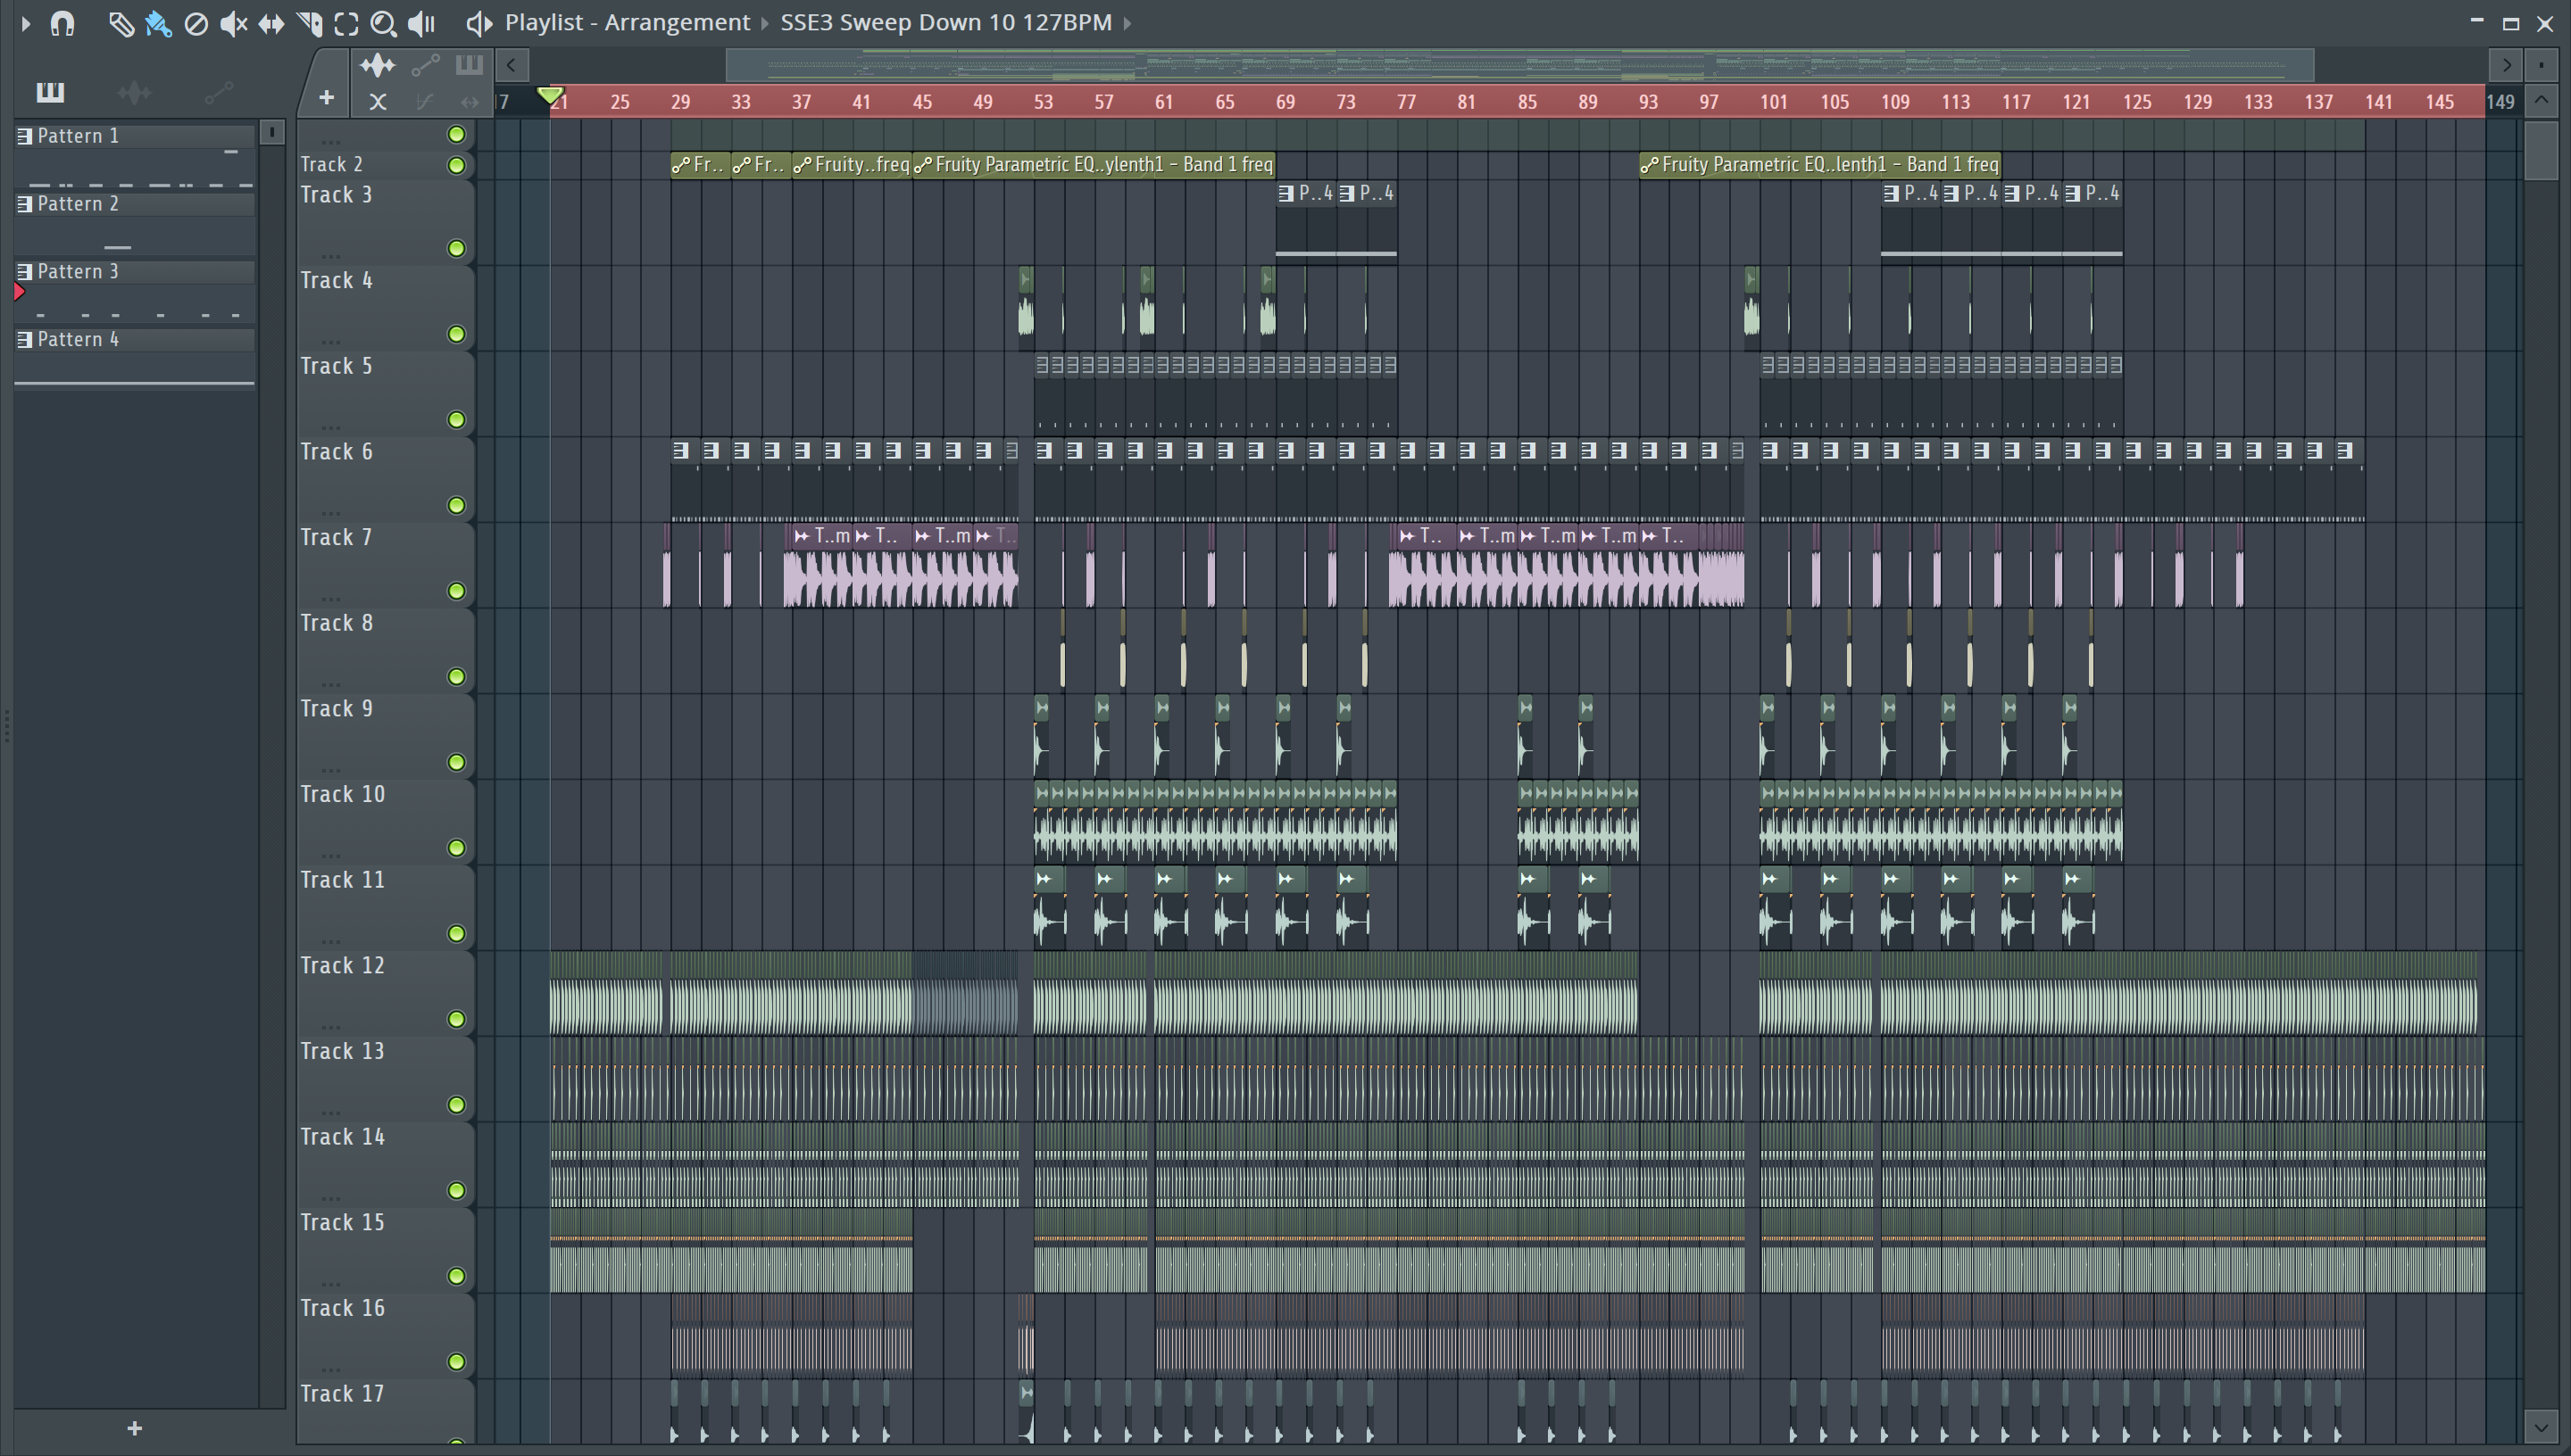Click the plus button in playlist header
The height and width of the screenshot is (1456, 2571).
326,98
